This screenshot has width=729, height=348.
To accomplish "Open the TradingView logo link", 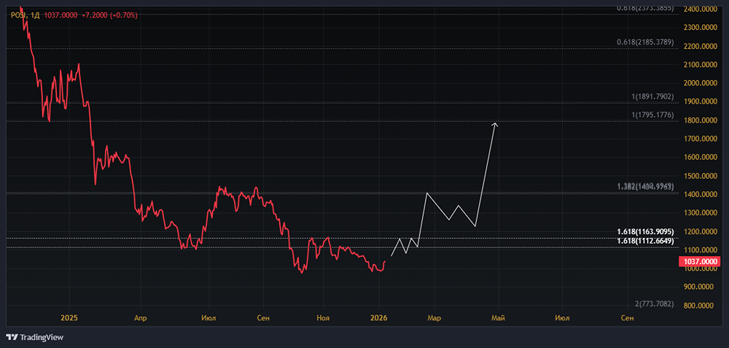I will [x=35, y=337].
